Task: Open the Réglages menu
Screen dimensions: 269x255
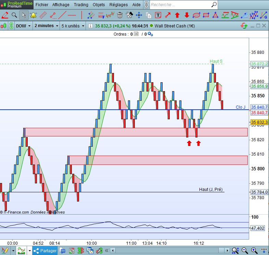Action: 118,5
